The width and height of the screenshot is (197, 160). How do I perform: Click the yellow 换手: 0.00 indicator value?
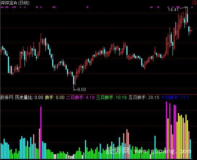pos(55,98)
